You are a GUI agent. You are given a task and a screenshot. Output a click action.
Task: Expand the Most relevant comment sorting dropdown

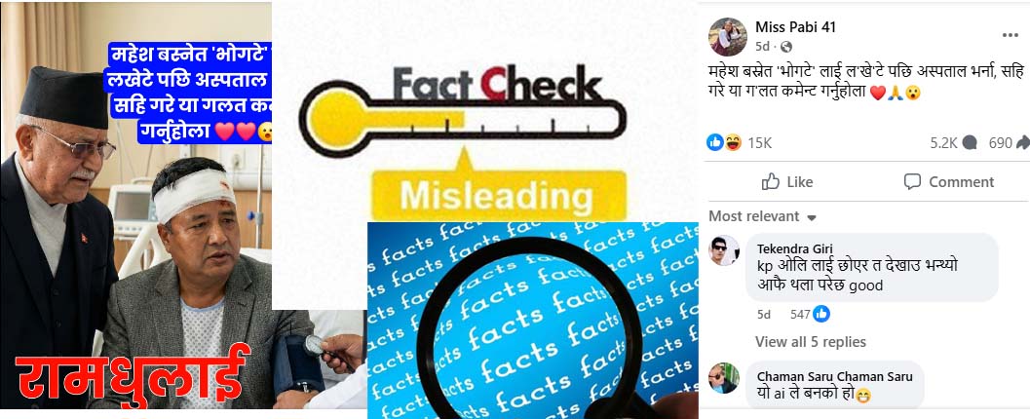coord(762,216)
